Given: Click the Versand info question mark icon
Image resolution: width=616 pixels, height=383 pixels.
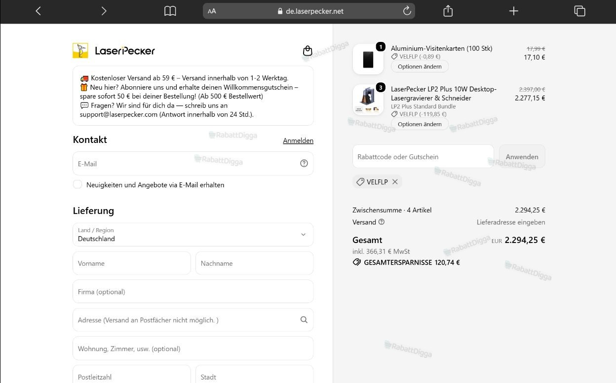Looking at the screenshot, I should click(x=382, y=222).
